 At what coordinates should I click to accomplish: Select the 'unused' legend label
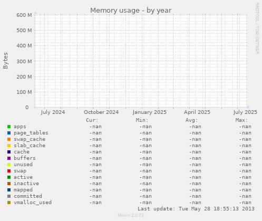(x=23, y=165)
